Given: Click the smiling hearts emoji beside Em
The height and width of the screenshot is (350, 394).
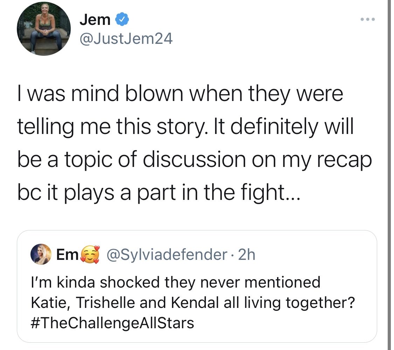Looking at the screenshot, I should (x=90, y=255).
